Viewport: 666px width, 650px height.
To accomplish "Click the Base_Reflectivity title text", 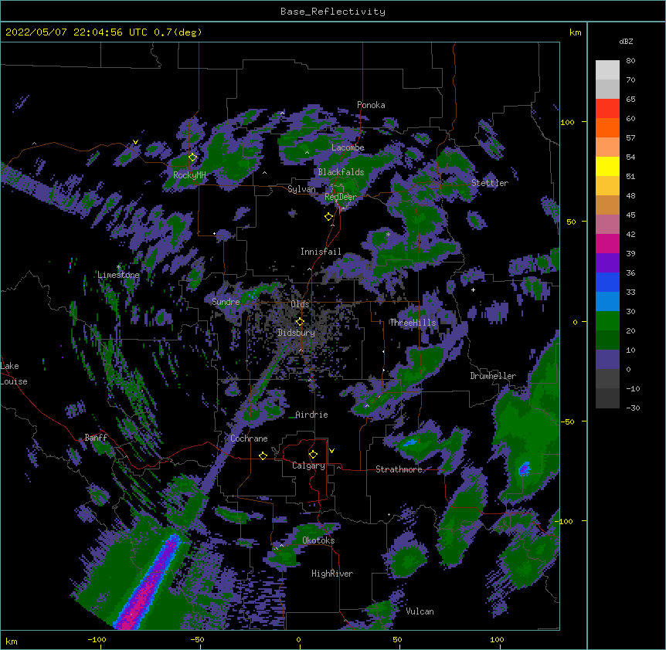I will click(333, 12).
